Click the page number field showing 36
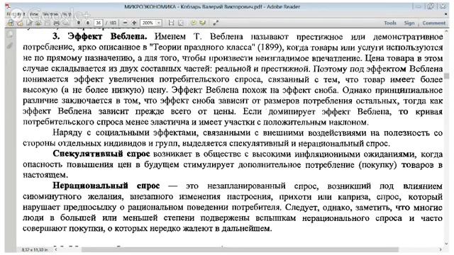 99,23
